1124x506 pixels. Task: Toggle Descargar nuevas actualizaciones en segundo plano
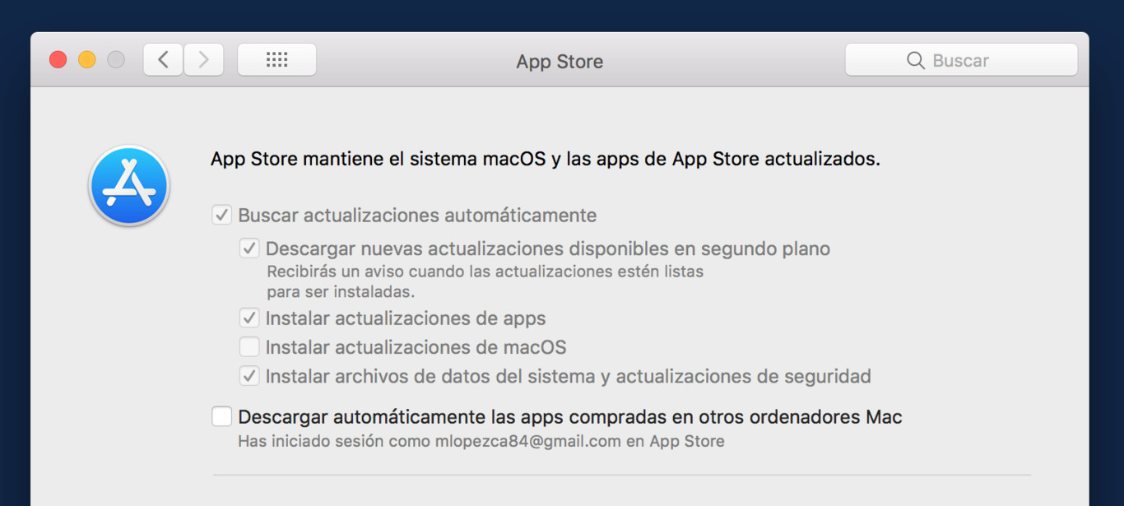pyautogui.click(x=249, y=248)
